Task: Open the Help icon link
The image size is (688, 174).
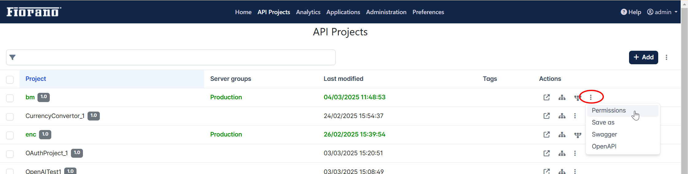Action: (x=631, y=12)
